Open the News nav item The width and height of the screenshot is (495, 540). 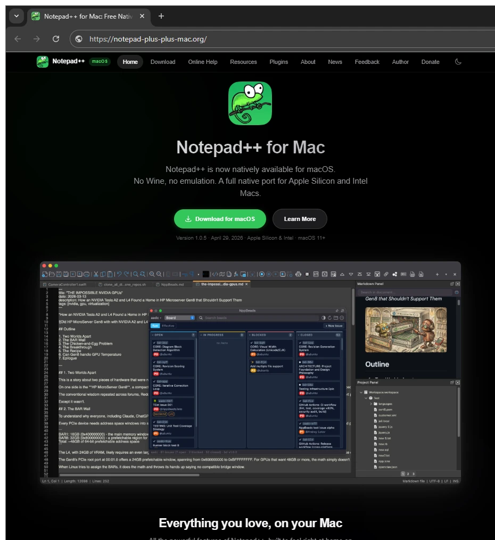coord(335,62)
